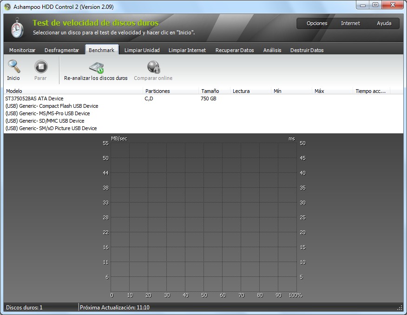This screenshot has width=407, height=315.
Task: Click the Discos duros: 1 status text
Action: coord(24,308)
